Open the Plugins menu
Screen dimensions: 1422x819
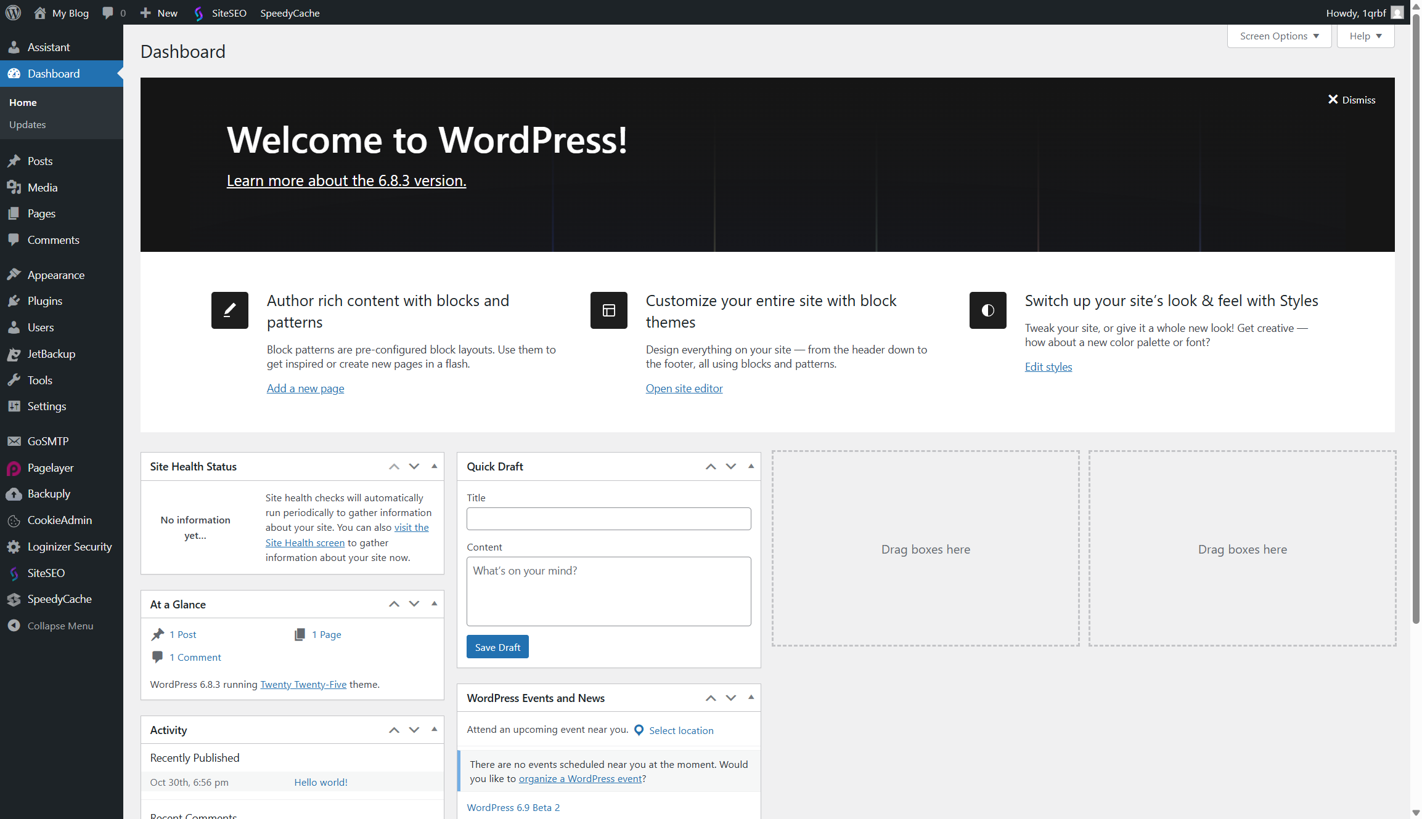[44, 301]
